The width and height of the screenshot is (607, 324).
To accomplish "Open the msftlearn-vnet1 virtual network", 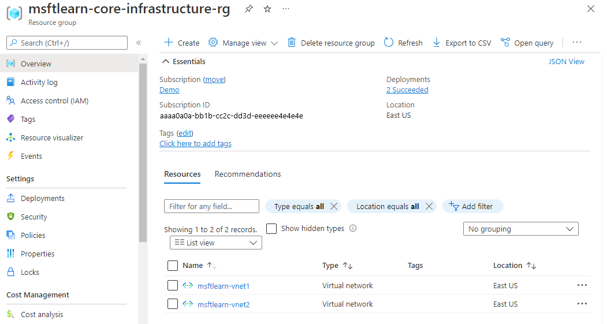I will pos(224,286).
